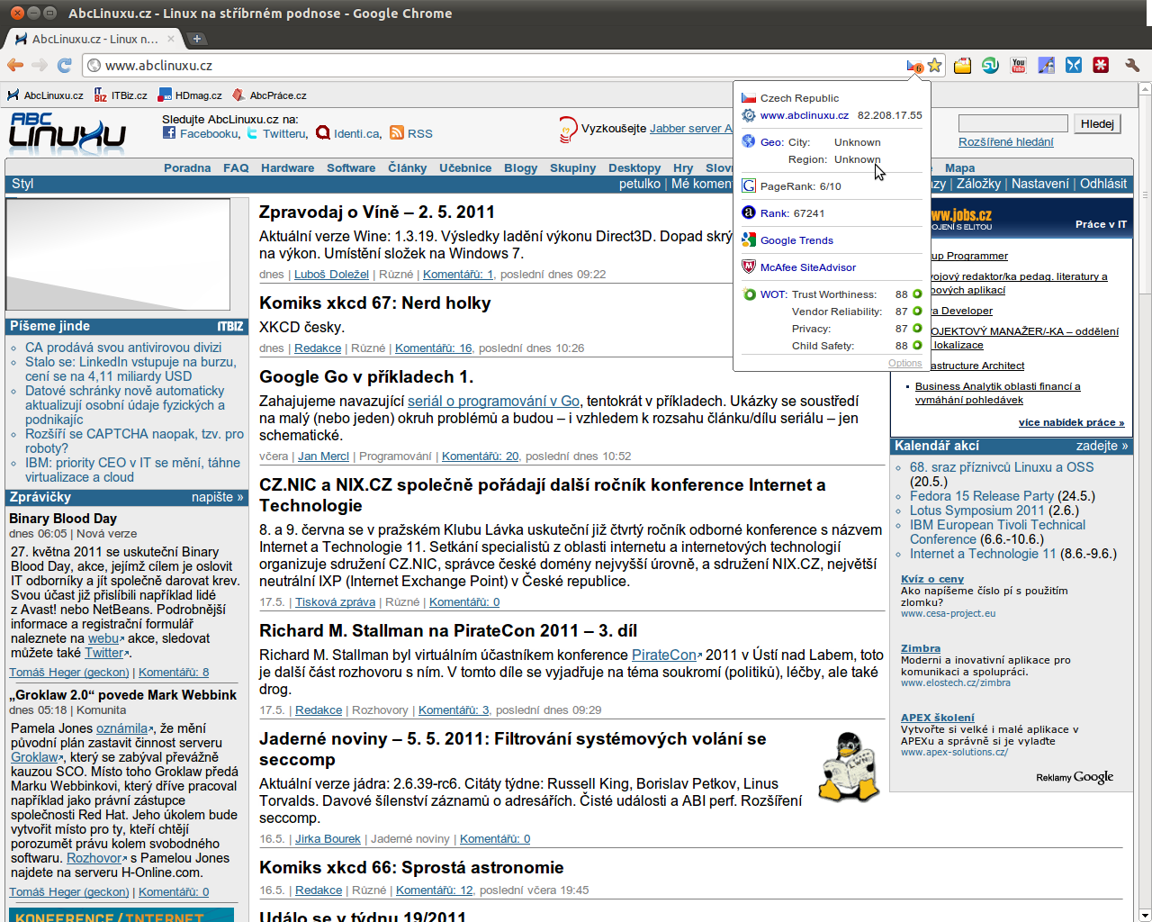The width and height of the screenshot is (1152, 922).
Task: Click the StumbleUpon extension icon
Action: coord(990,65)
